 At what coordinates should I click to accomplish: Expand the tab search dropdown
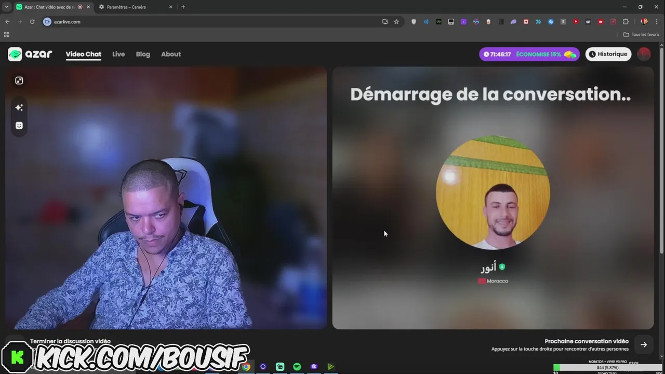click(6, 7)
